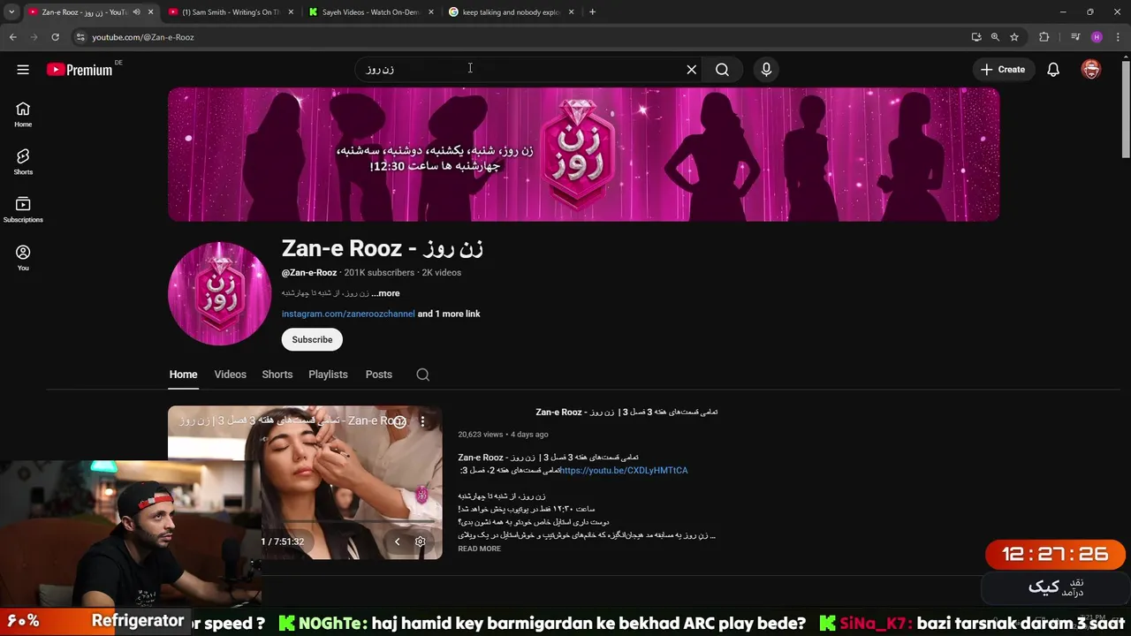Image resolution: width=1131 pixels, height=636 pixels.
Task: Open the channel Posts tab
Action: [379, 375]
